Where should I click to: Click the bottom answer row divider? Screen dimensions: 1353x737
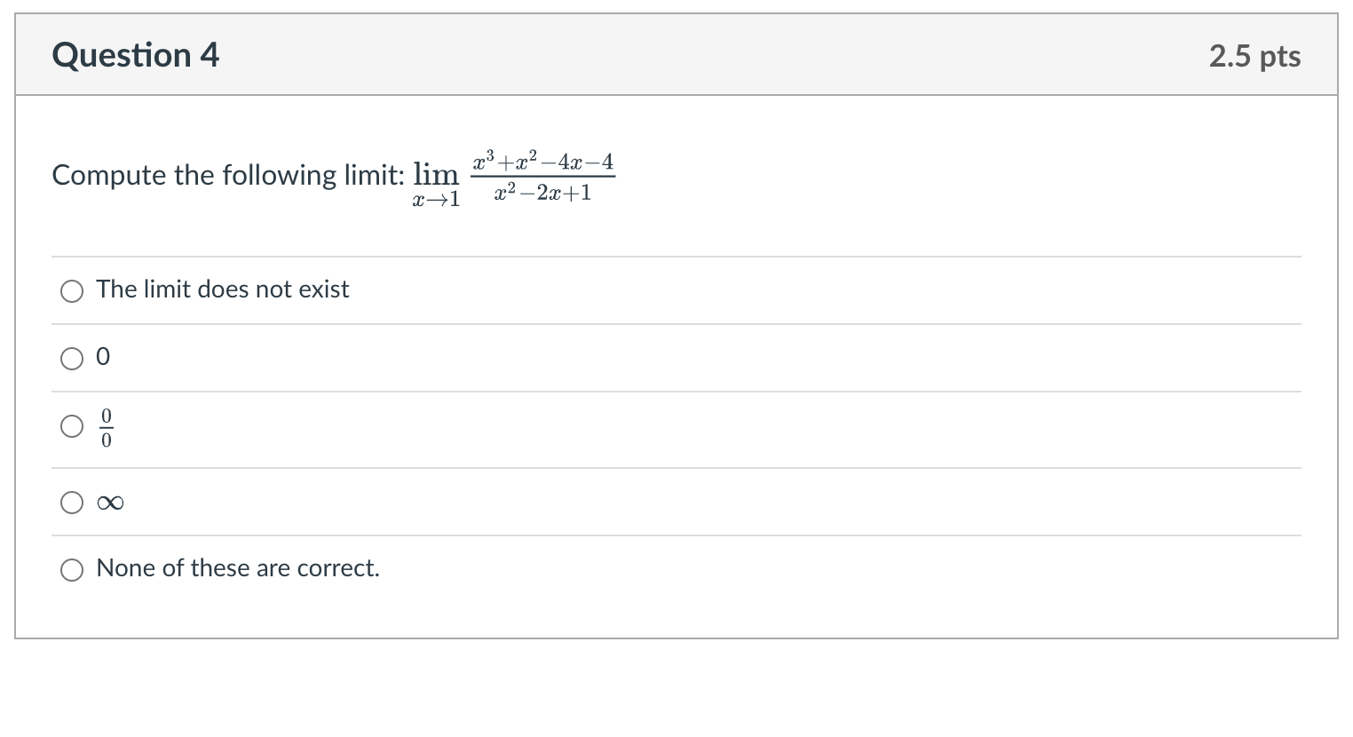675,535
